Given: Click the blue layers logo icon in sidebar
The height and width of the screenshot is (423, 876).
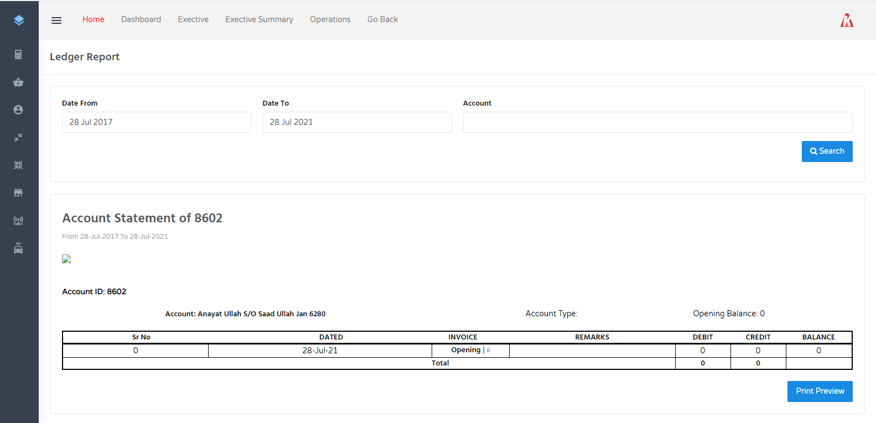Looking at the screenshot, I should click(19, 20).
